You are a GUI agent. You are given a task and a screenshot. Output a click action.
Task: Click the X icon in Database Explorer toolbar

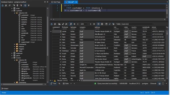click(x=6, y=5)
